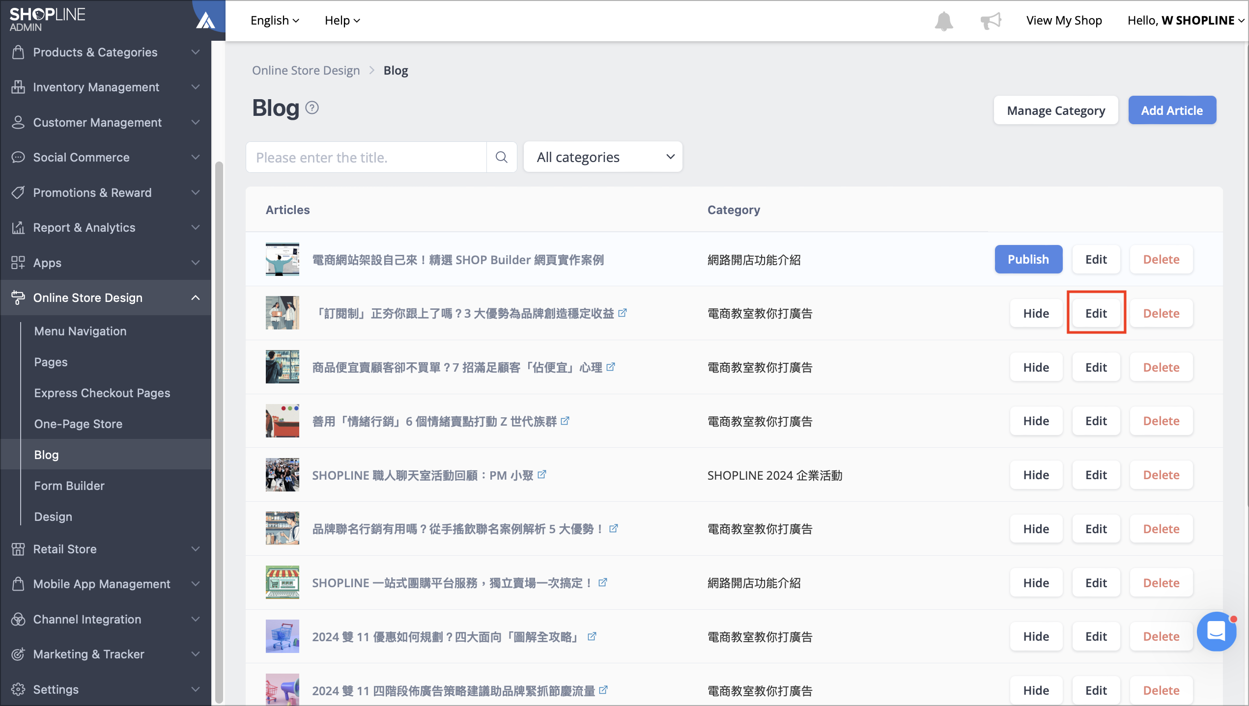
Task: Open the Design submenu item
Action: (53, 516)
